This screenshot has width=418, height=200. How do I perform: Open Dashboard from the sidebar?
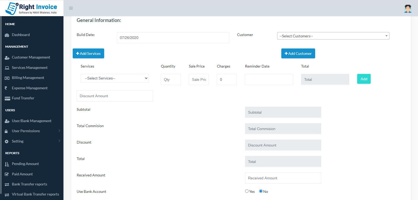point(21,35)
